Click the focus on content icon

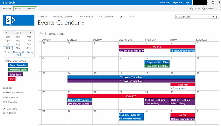(219, 9)
